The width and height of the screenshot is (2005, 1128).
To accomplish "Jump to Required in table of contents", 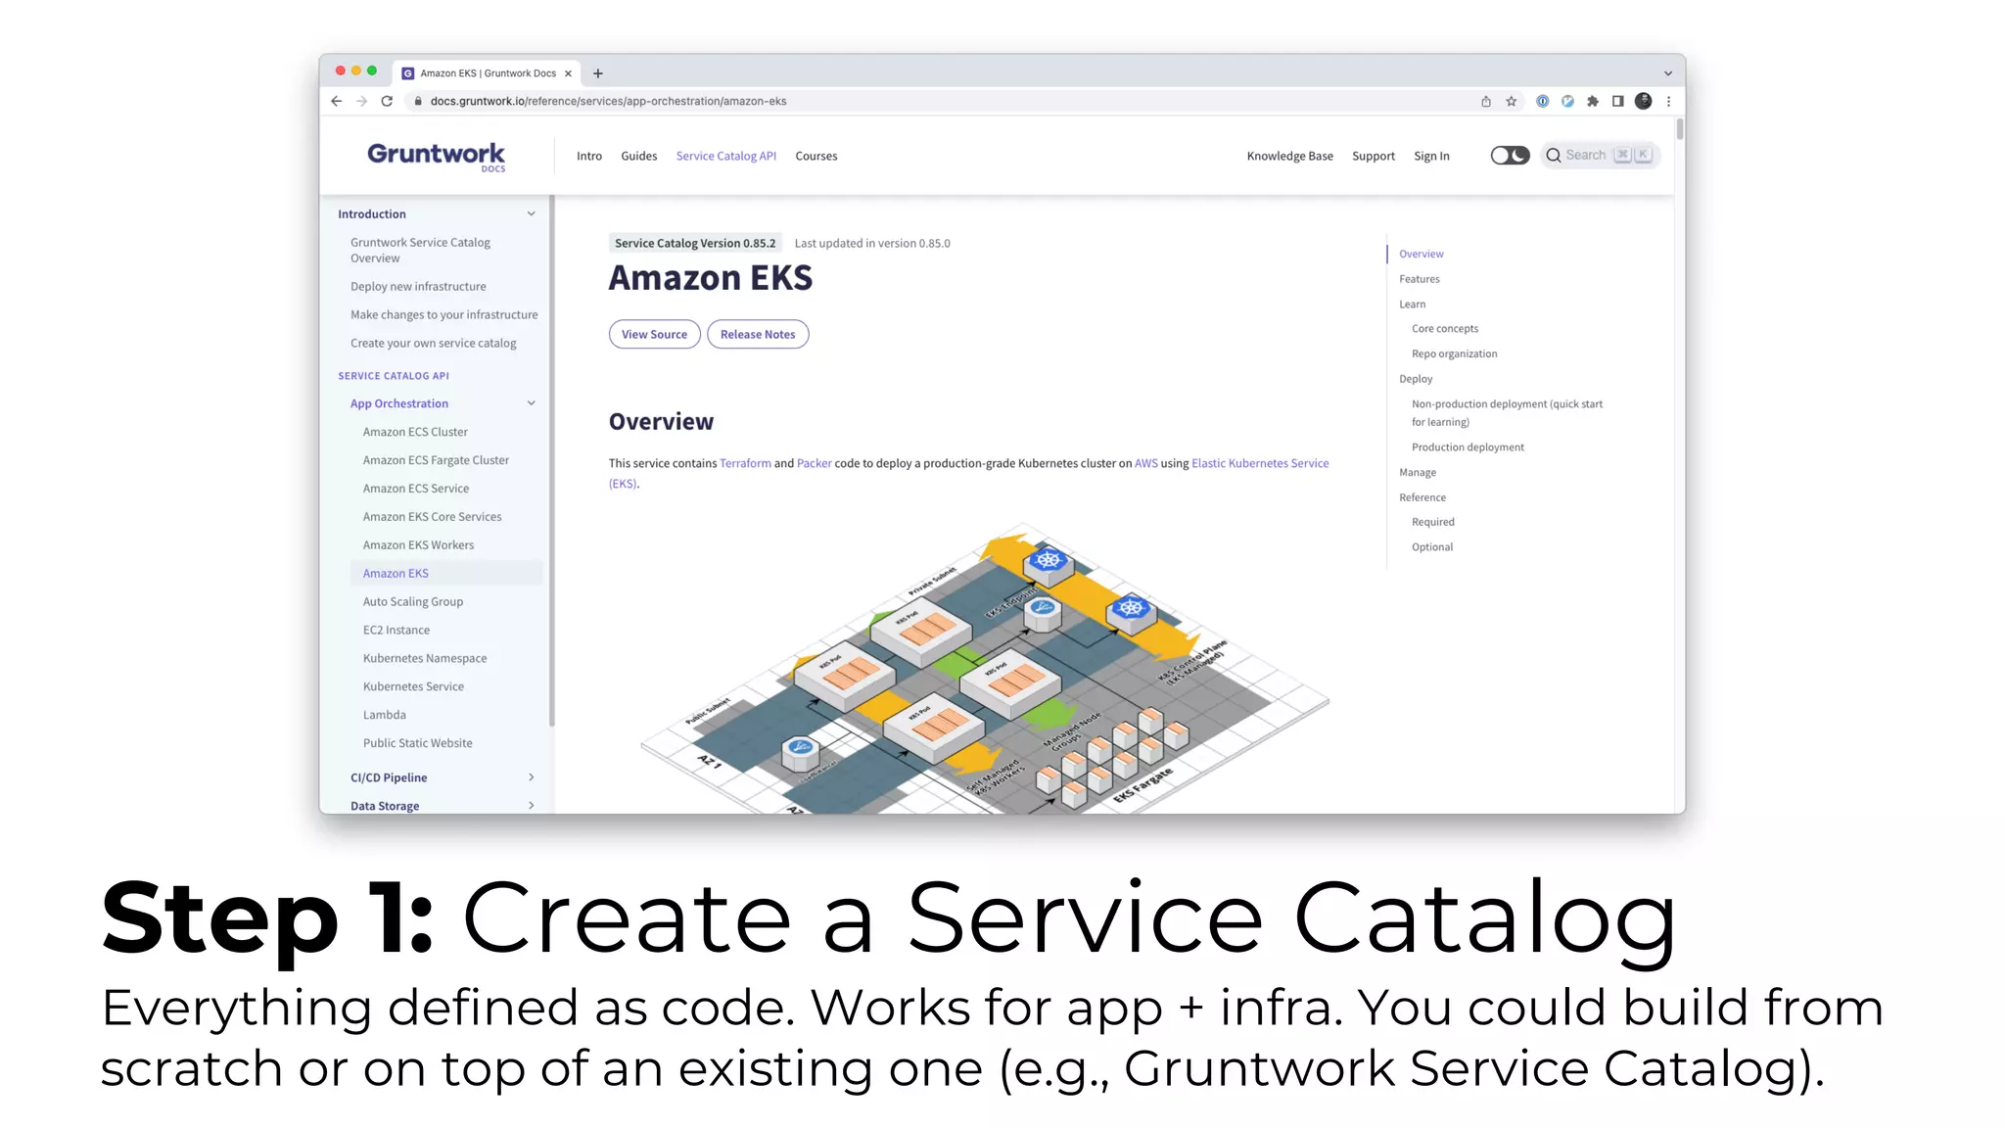I will [1433, 523].
